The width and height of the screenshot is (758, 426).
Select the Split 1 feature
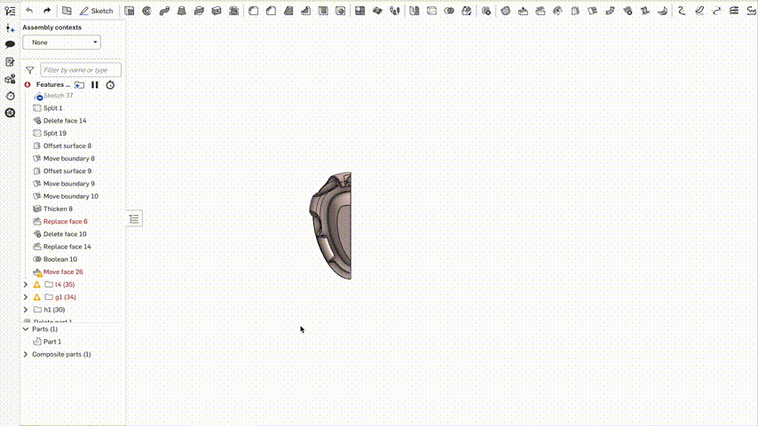point(52,108)
